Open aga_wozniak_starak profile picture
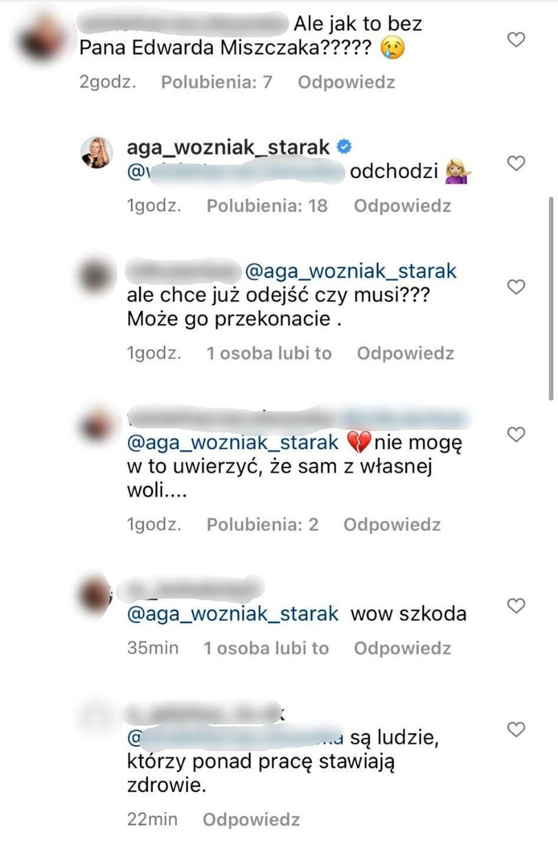 pos(97,152)
